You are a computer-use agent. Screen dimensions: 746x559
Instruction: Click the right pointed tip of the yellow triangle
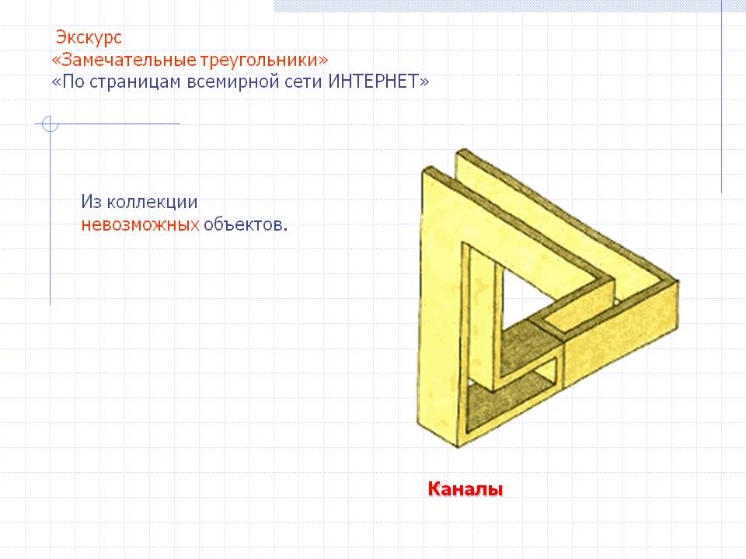[x=673, y=282]
